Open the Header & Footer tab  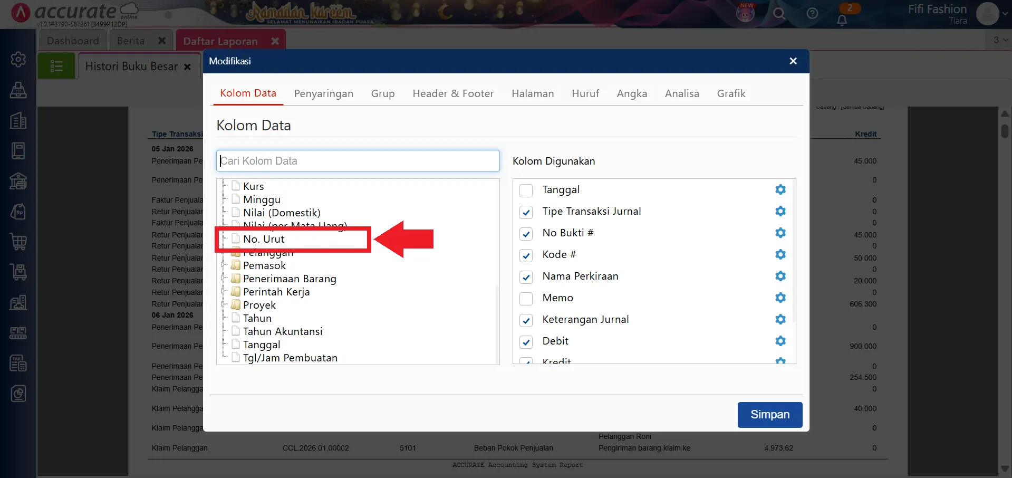(x=452, y=94)
